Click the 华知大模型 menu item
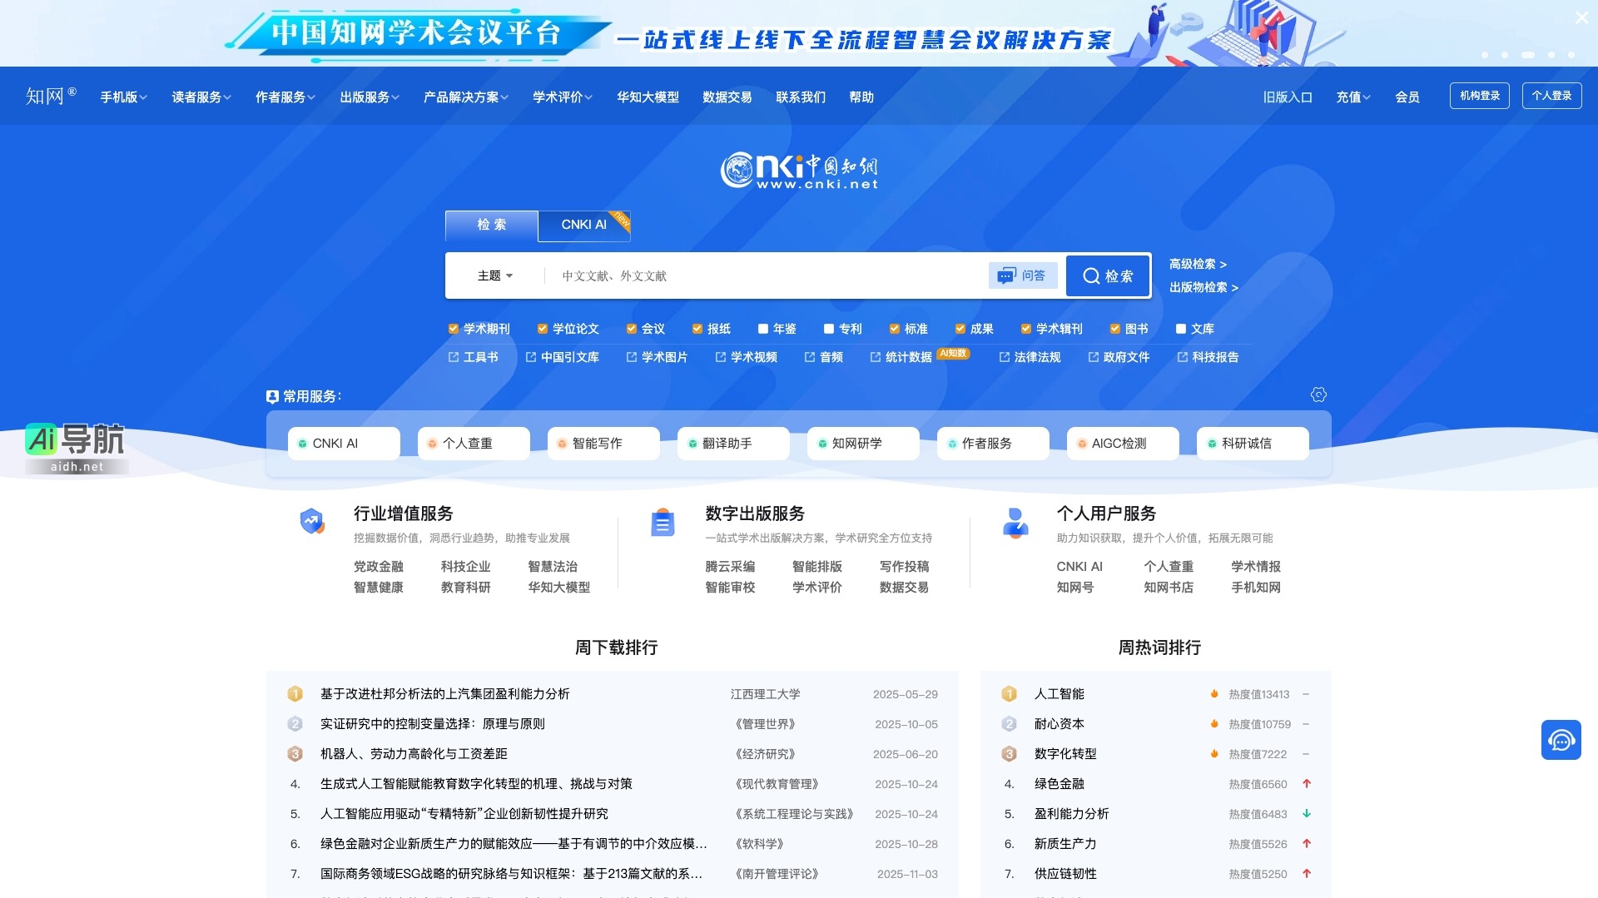The height and width of the screenshot is (898, 1598). 648,97
